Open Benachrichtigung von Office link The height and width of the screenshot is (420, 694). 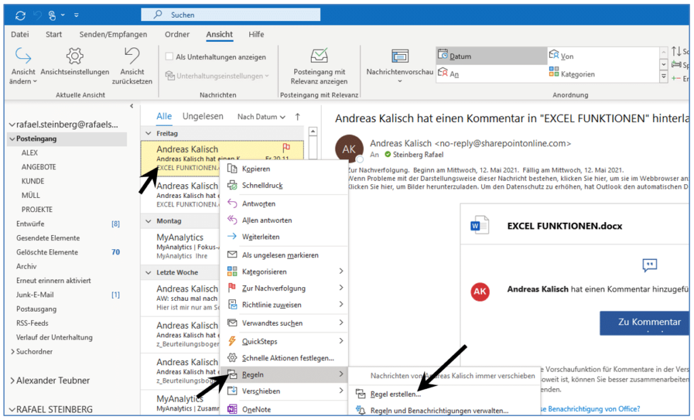click(590, 409)
